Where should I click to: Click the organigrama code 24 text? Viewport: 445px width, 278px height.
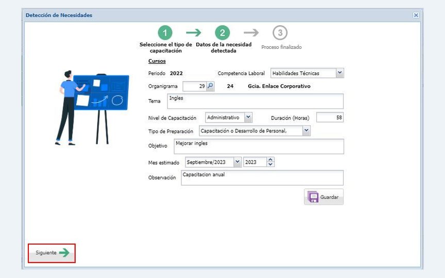[x=230, y=86]
